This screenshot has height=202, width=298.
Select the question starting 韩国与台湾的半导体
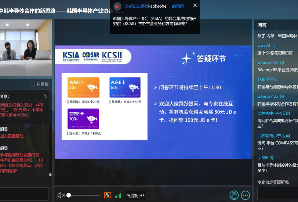pos(278,87)
